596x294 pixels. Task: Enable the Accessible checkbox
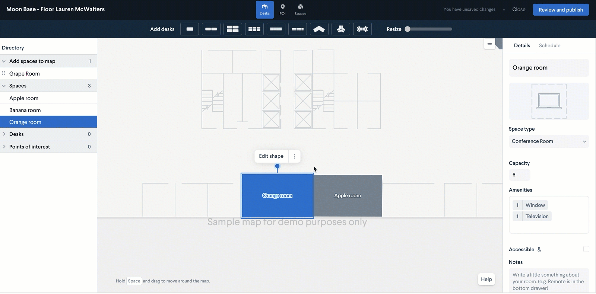pyautogui.click(x=586, y=249)
